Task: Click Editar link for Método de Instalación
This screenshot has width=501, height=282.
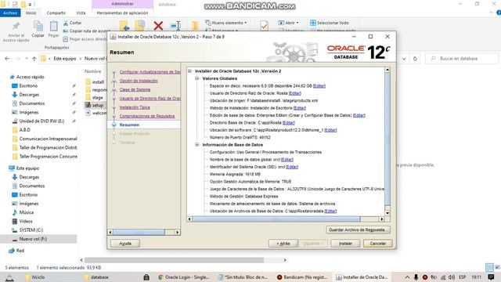Action: click(x=300, y=108)
